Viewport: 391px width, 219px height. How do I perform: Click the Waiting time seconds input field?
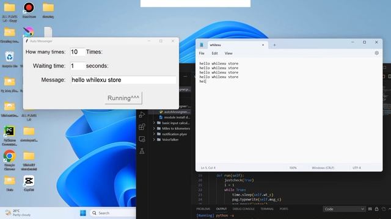pos(77,66)
